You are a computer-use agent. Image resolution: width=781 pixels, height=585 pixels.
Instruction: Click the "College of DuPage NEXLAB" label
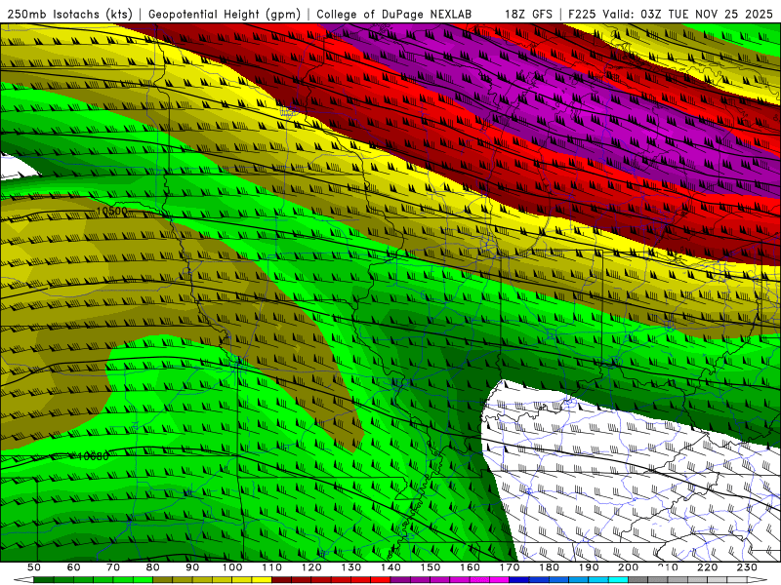394,14
